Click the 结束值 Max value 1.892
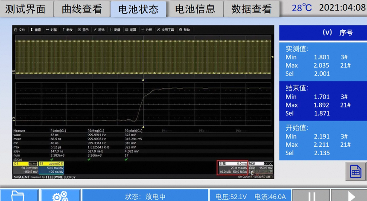 [x=321, y=105]
